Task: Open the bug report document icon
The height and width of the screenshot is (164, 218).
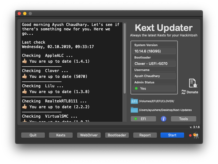Action: 193,83
